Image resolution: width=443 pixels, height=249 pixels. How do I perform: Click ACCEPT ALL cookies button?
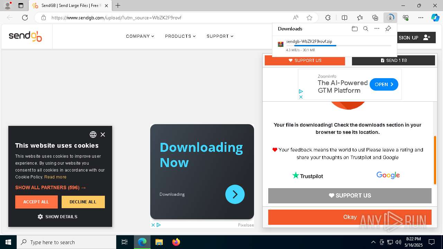click(x=36, y=202)
